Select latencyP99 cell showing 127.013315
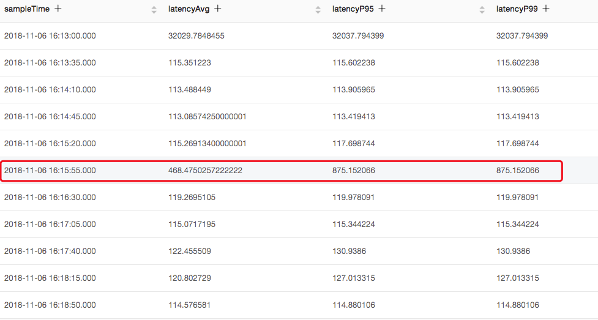Screen dimensions: 598x320 pos(518,278)
